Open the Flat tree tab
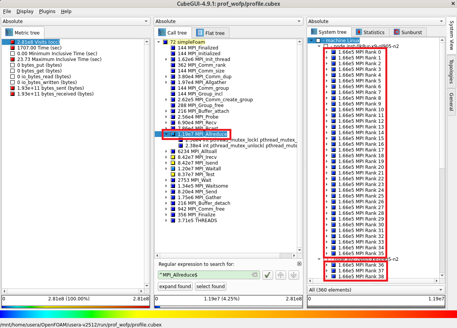The height and width of the screenshot is (328, 457). coord(210,33)
